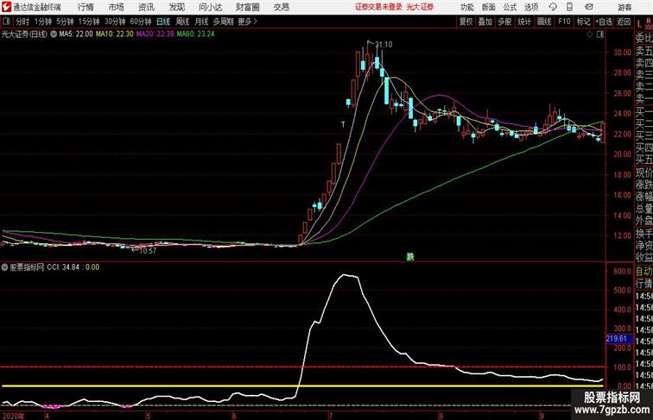Switch to the 5分钟 period
The image size is (653, 420).
[65, 22]
